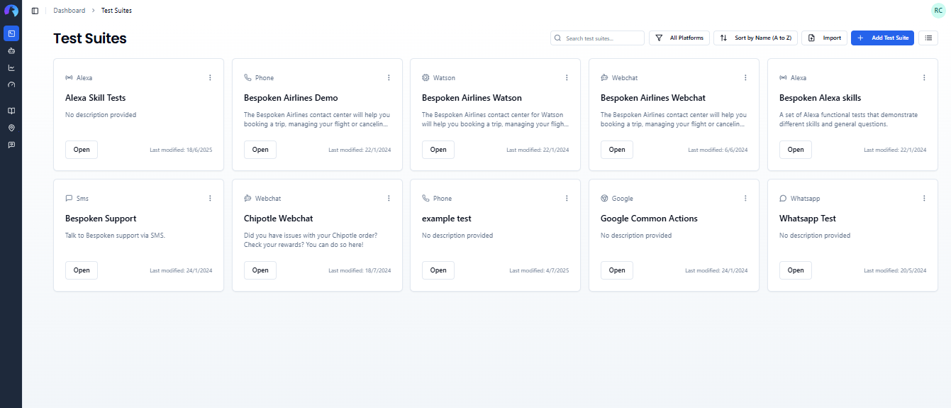This screenshot has height=408, width=951.
Task: Click 'Last modified: 18/6/2025' text
Action: (181, 150)
